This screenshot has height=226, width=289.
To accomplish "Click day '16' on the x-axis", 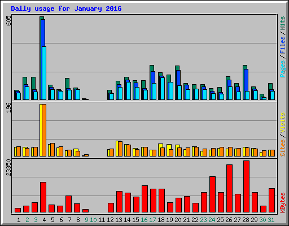I will (x=144, y=220).
